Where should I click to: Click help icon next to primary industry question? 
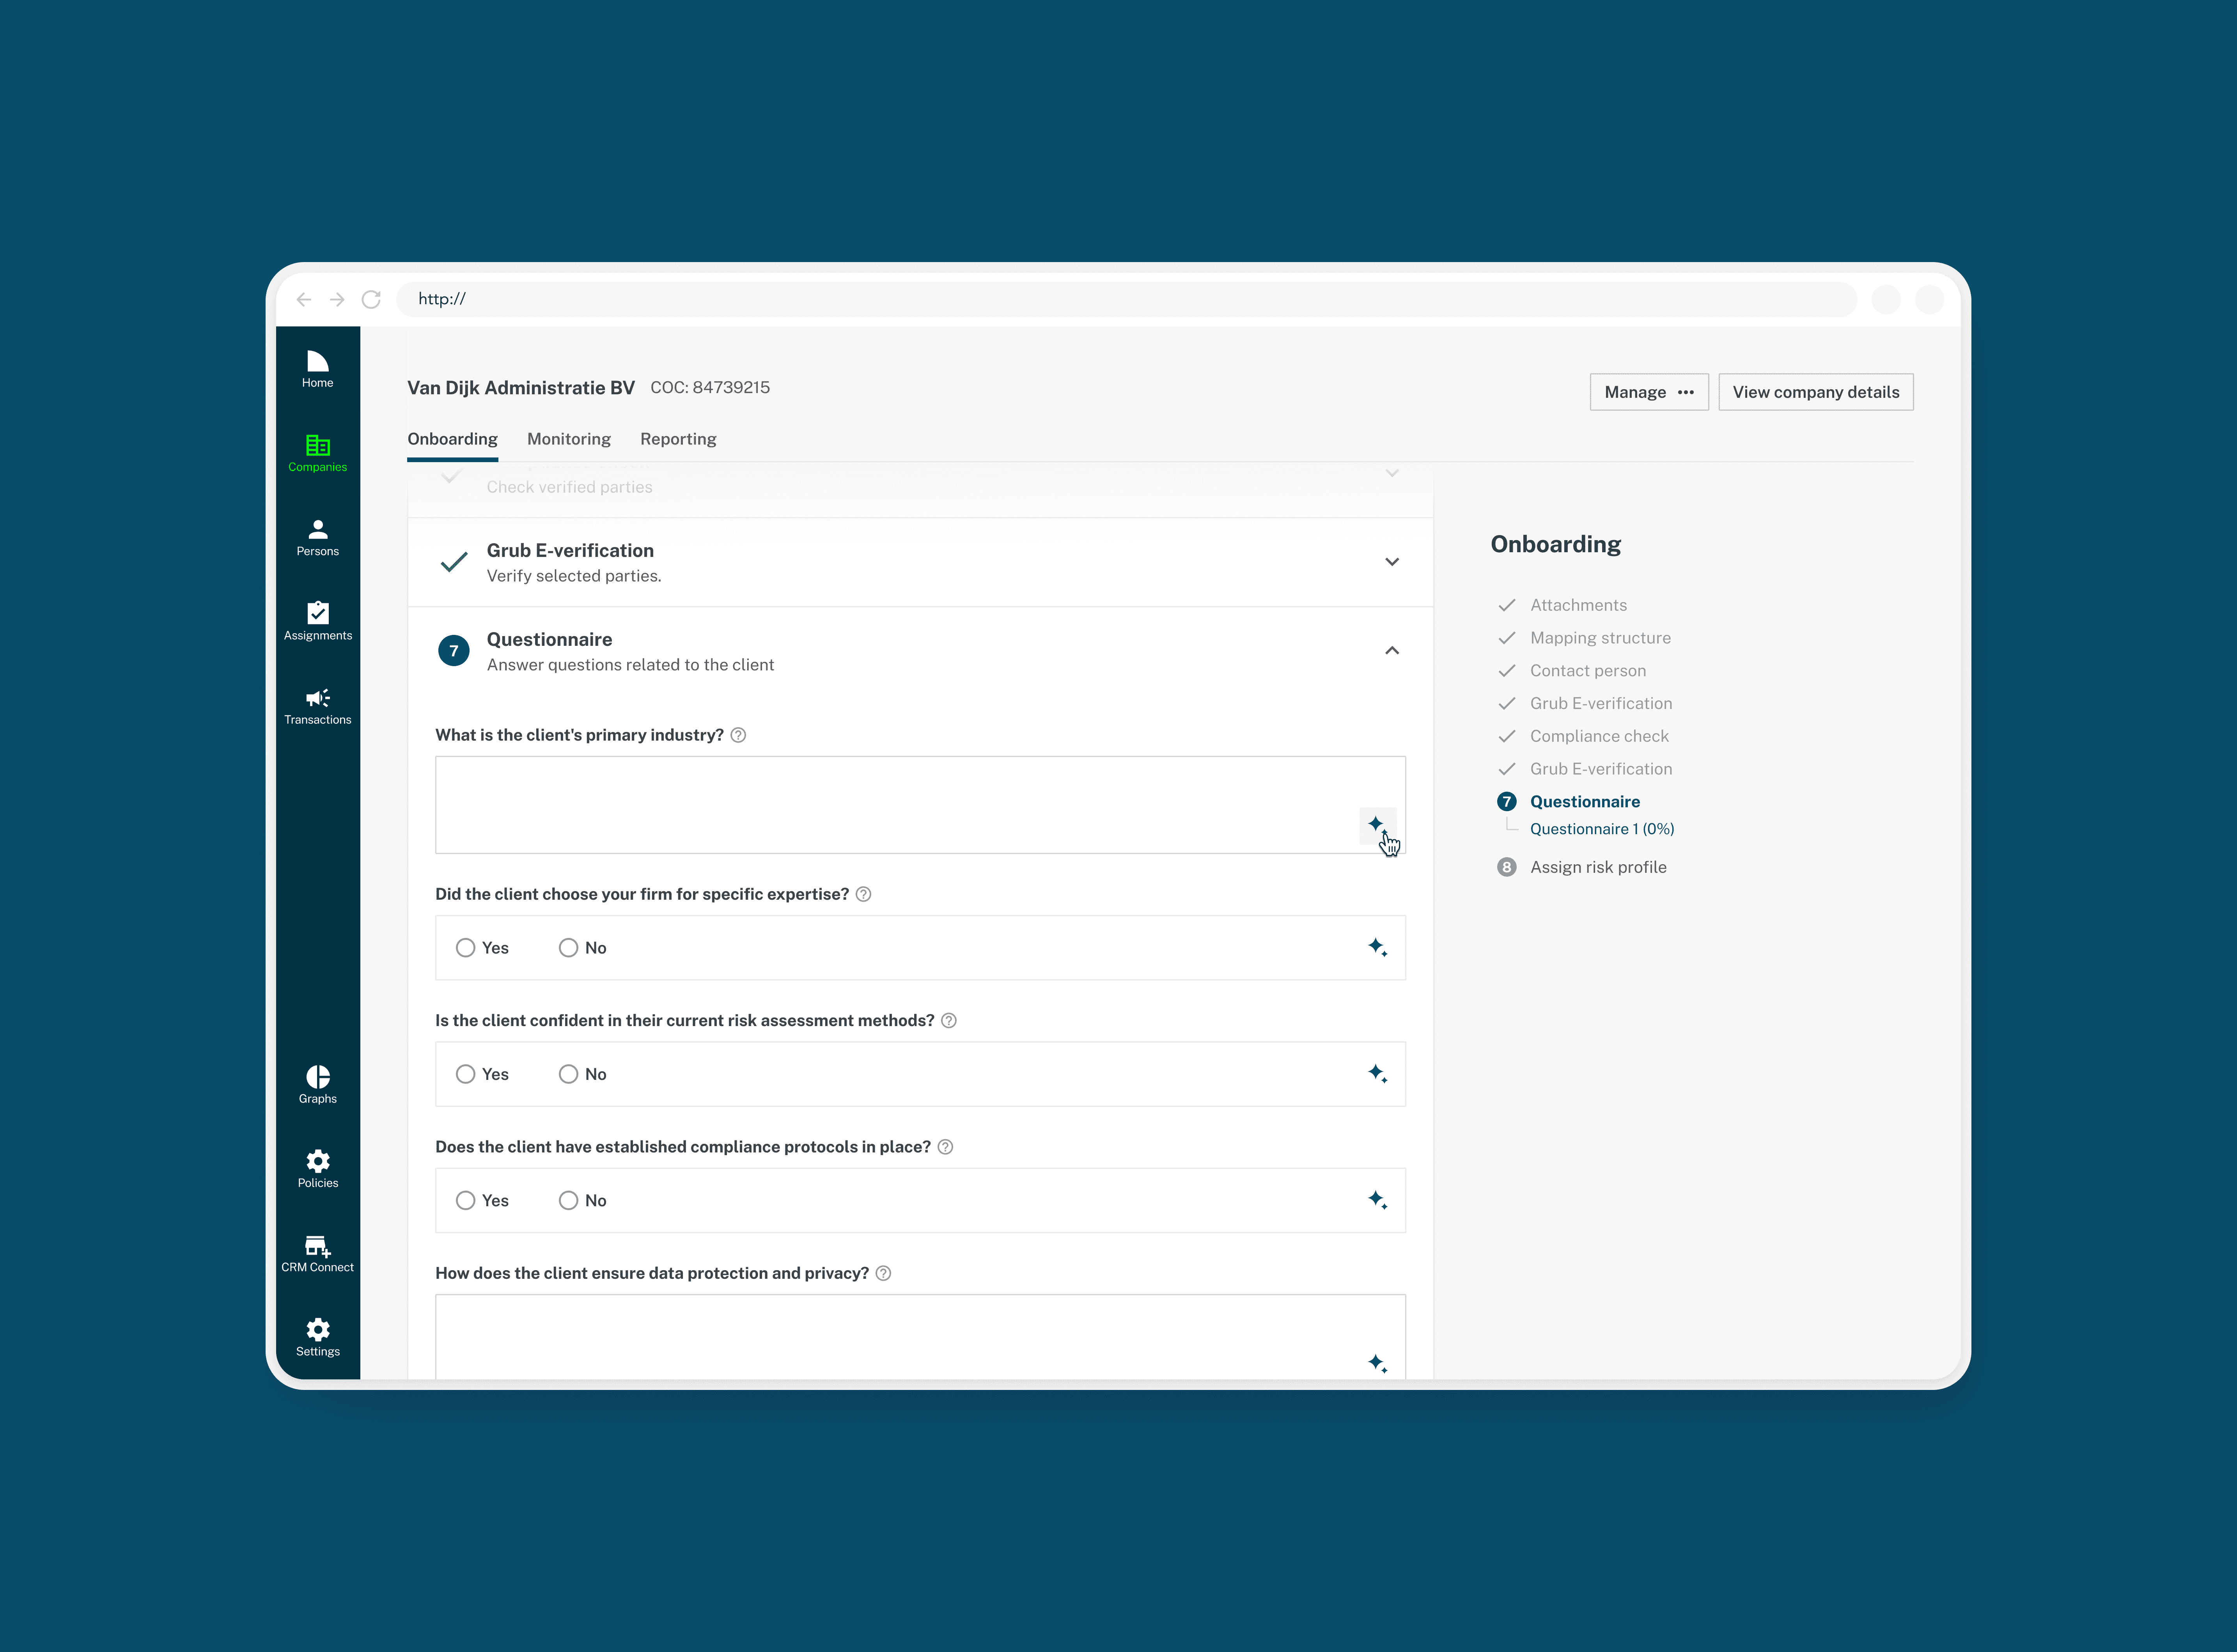click(738, 735)
